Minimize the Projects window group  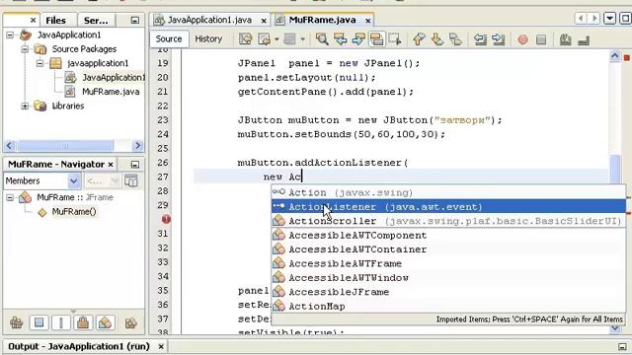[x=135, y=20]
